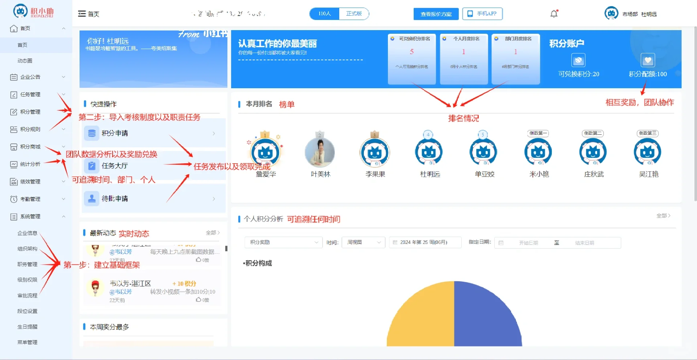The image size is (697, 360).
Task: Open the 积分商城 section in the sidebar
Action: 28,147
